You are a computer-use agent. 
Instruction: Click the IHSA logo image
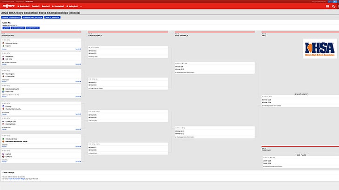[x=320, y=48]
